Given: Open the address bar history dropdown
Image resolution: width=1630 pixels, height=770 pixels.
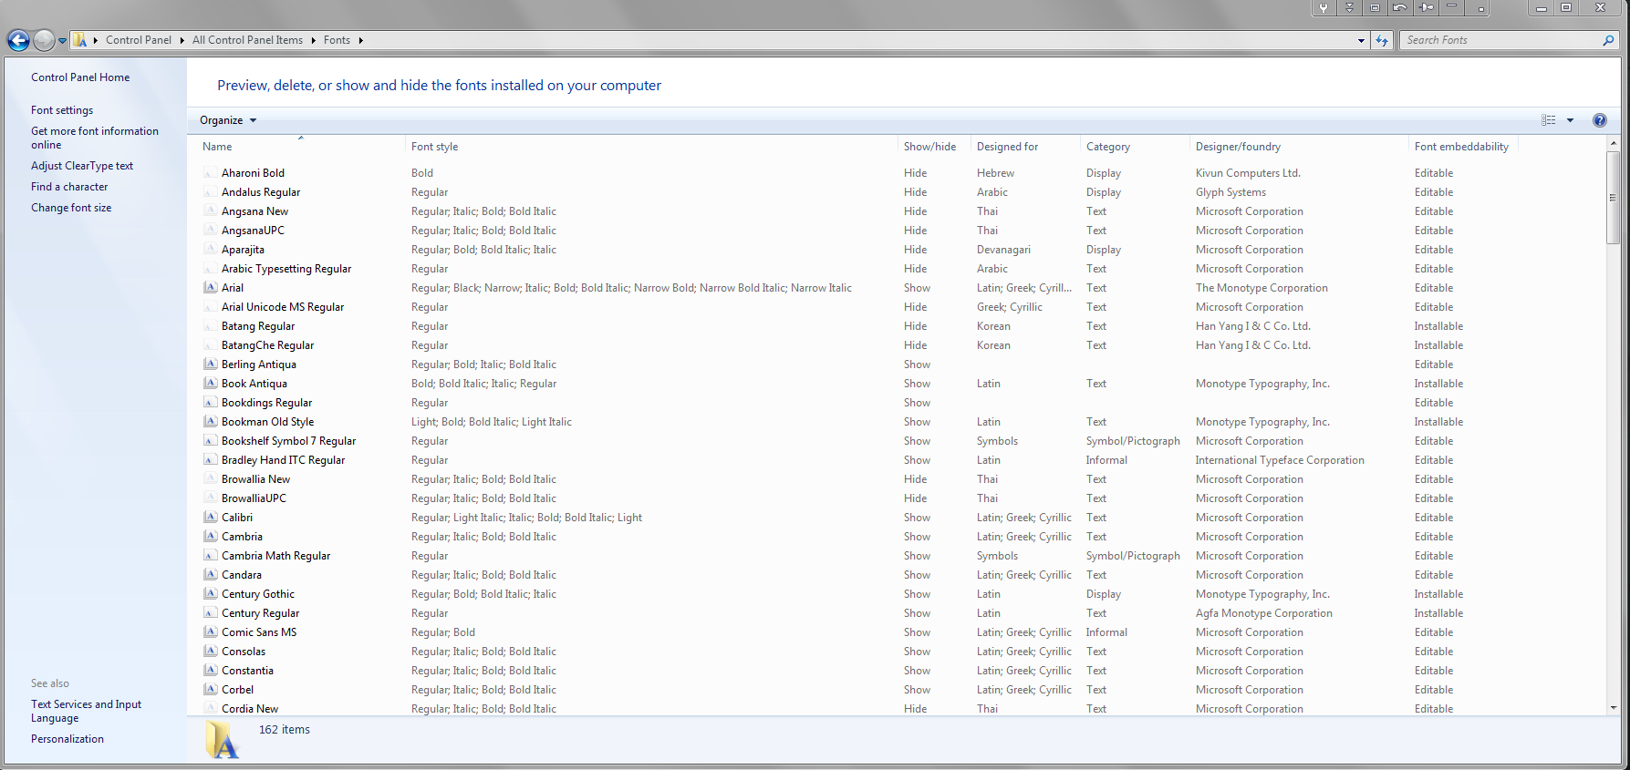Looking at the screenshot, I should (x=1361, y=40).
